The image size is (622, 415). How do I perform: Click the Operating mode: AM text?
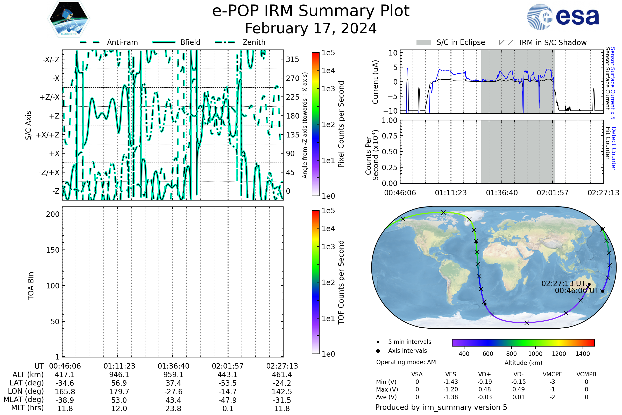click(x=406, y=362)
